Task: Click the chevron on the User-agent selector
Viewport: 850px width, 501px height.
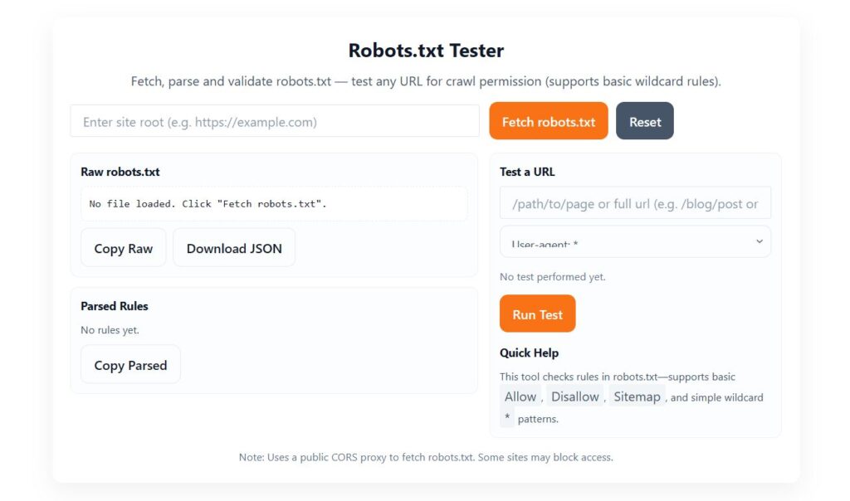Action: [759, 241]
